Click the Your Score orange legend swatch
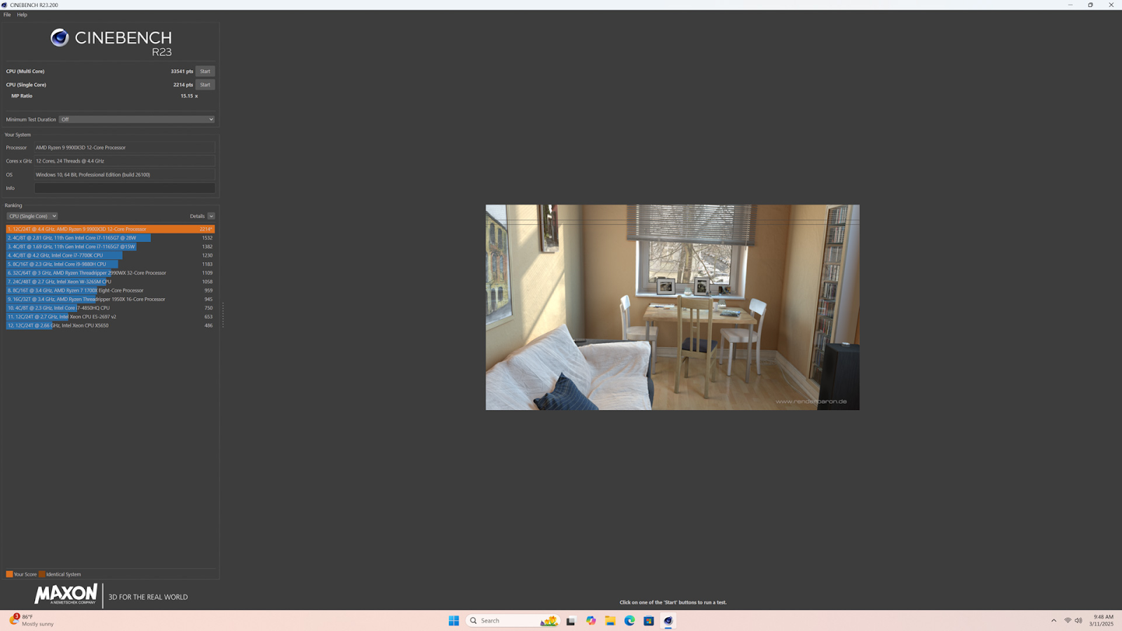 pyautogui.click(x=9, y=574)
